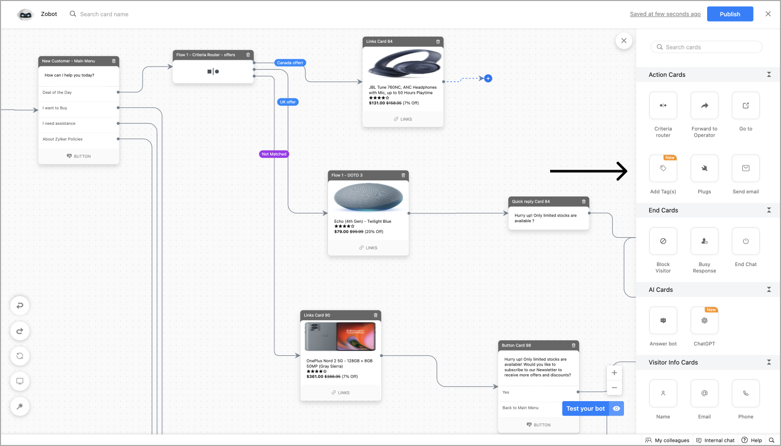Click the OnePlus Nord 2 product image

click(340, 337)
